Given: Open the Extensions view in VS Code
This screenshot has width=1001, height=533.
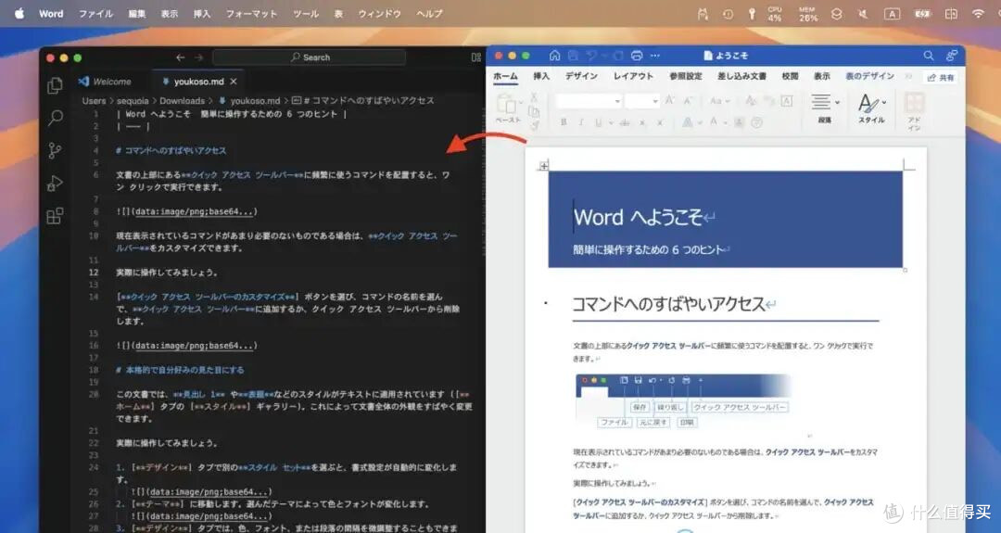Looking at the screenshot, I should [56, 216].
